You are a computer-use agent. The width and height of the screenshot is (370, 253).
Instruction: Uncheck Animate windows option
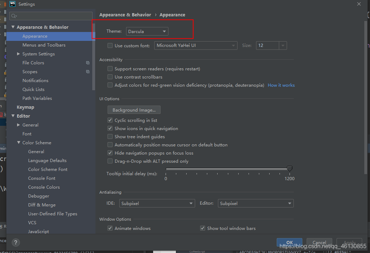coord(110,228)
